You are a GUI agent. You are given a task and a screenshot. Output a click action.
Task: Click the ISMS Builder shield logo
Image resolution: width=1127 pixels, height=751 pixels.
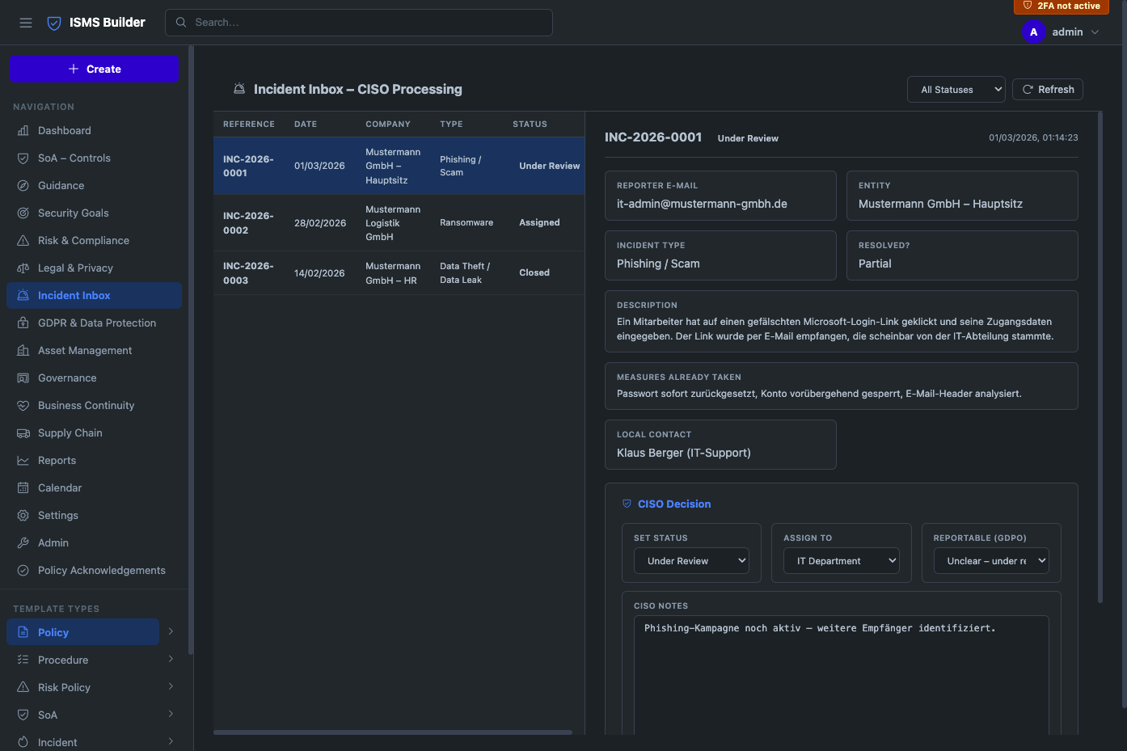pos(54,23)
